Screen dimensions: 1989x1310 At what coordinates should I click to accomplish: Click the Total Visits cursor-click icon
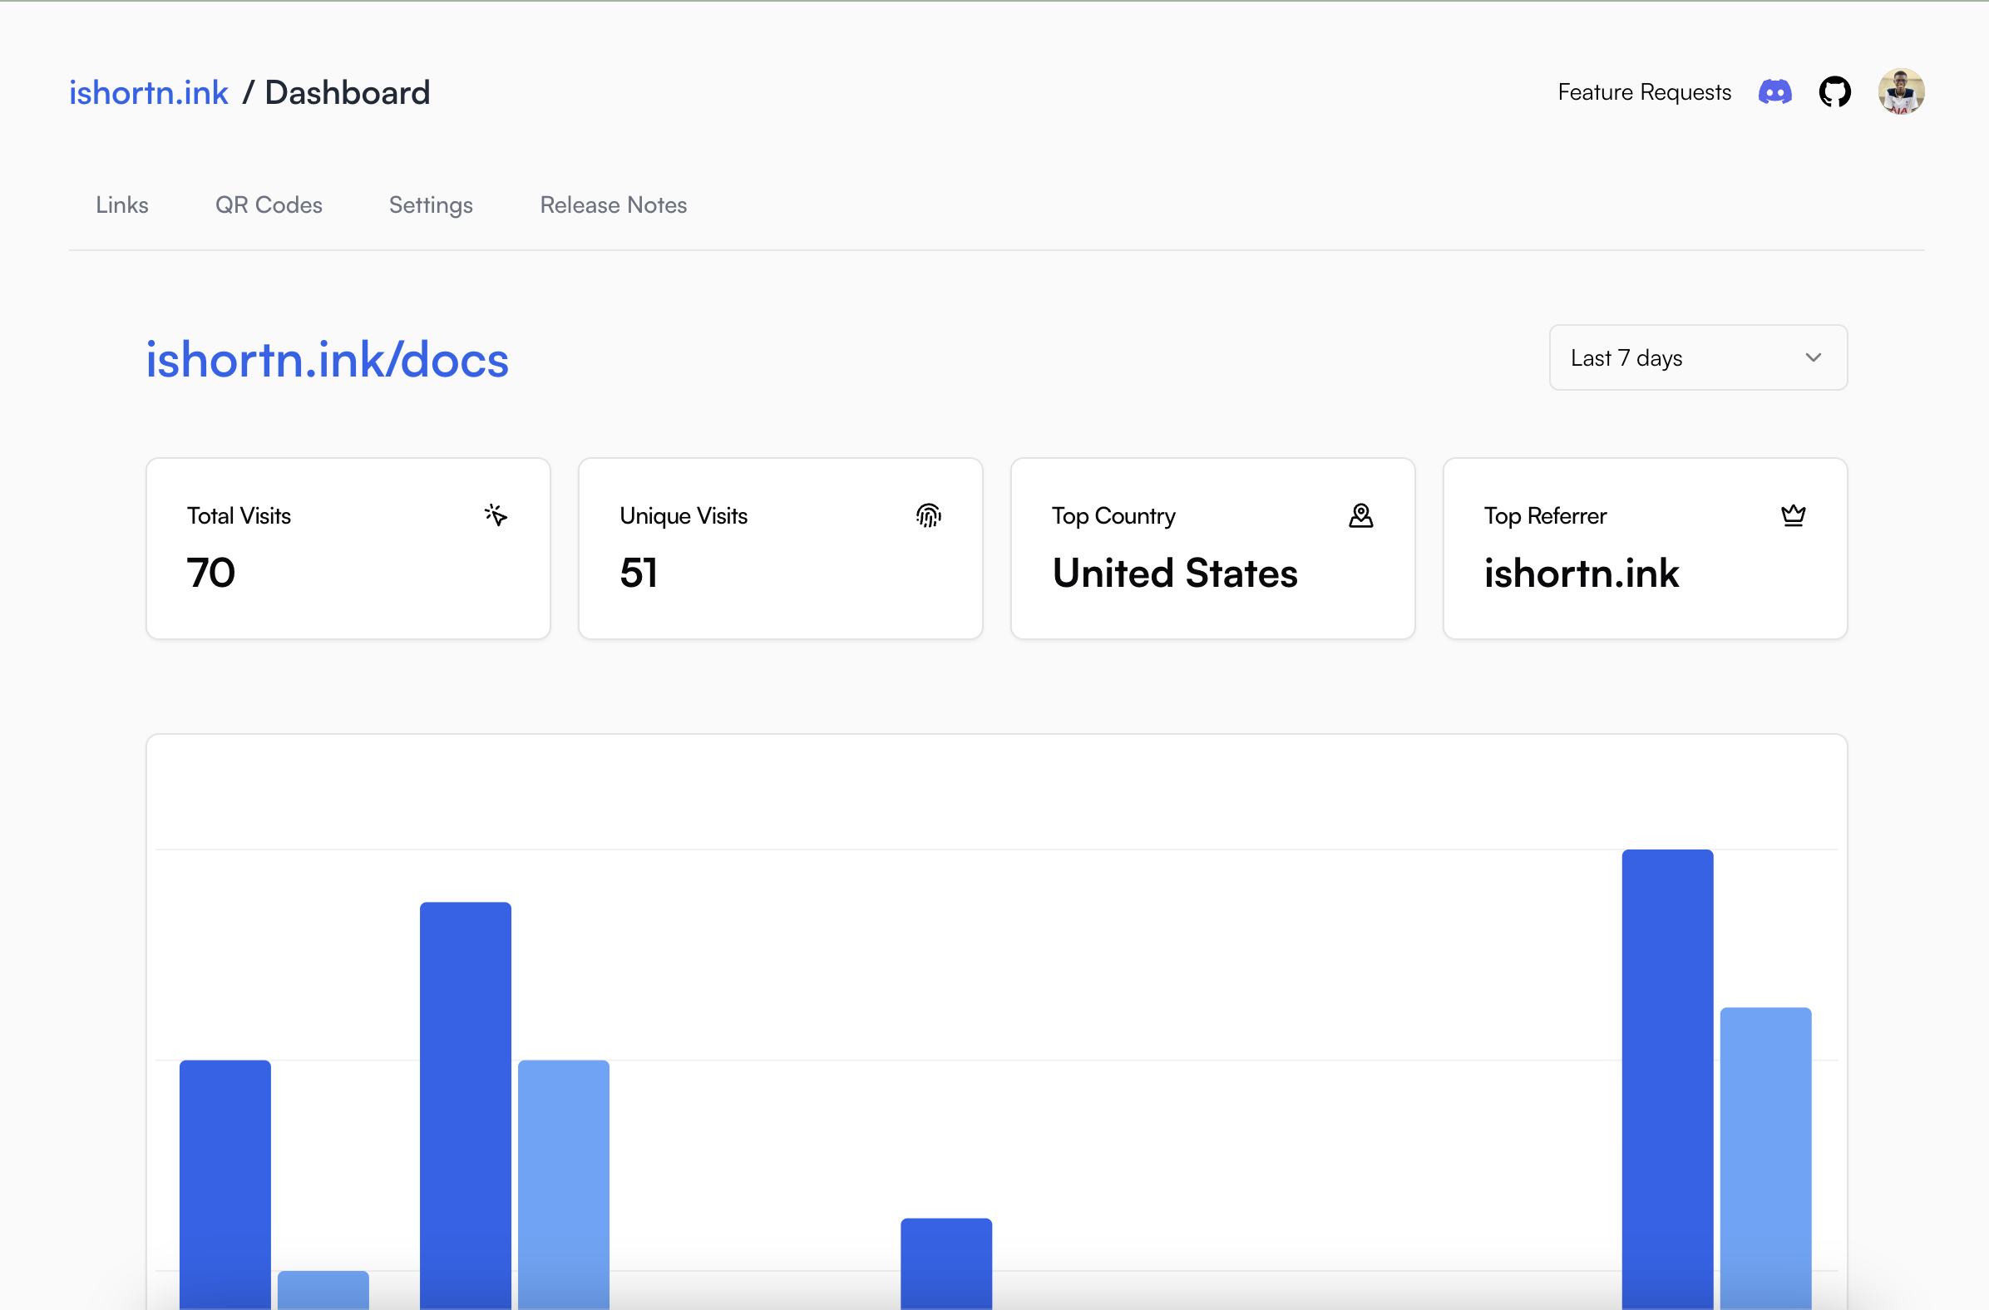pos(496,515)
